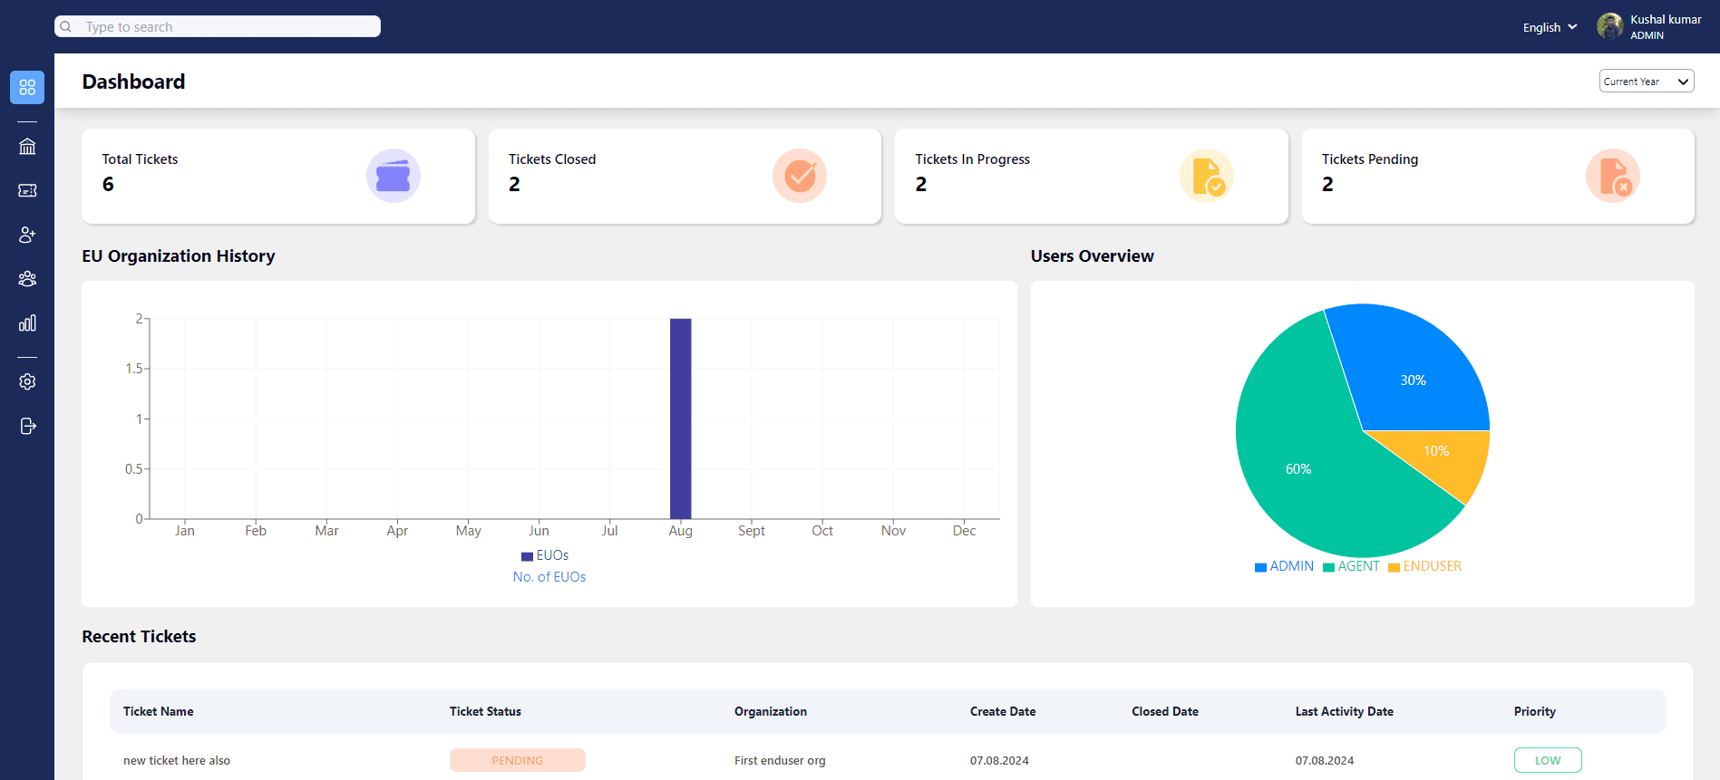Click the PENDING status badge
Screen dimensions: 1720x780
coord(518,760)
